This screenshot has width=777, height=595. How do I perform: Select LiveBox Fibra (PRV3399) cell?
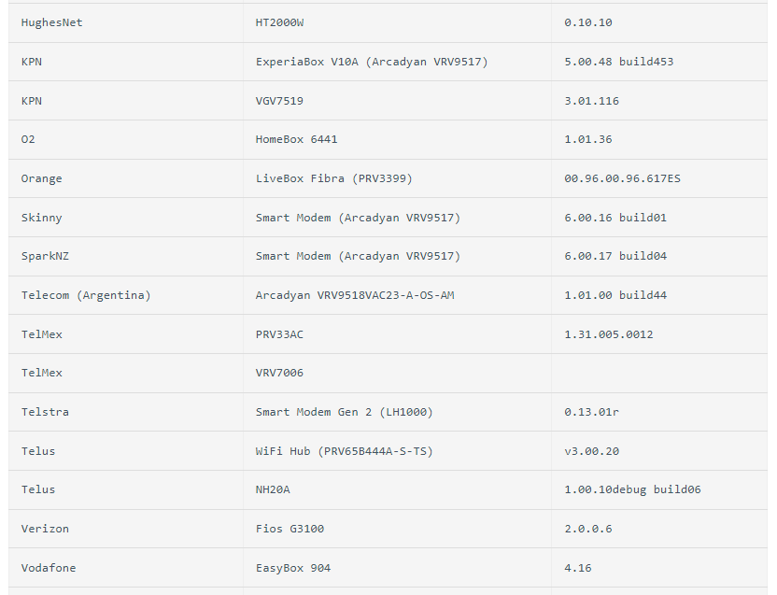[x=333, y=178]
